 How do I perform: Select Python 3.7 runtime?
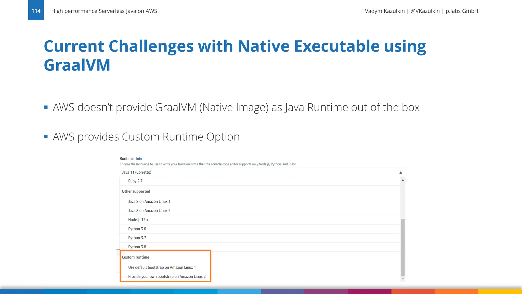(x=137, y=238)
